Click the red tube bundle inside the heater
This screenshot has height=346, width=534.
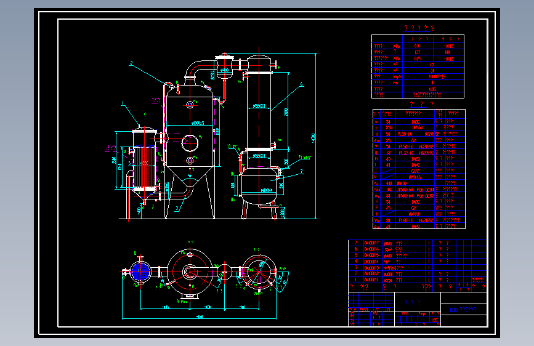144,167
